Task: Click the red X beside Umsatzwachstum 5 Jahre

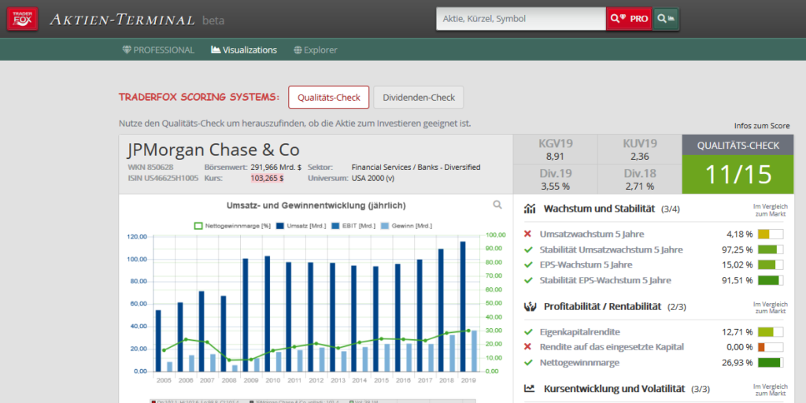Action: (527, 235)
